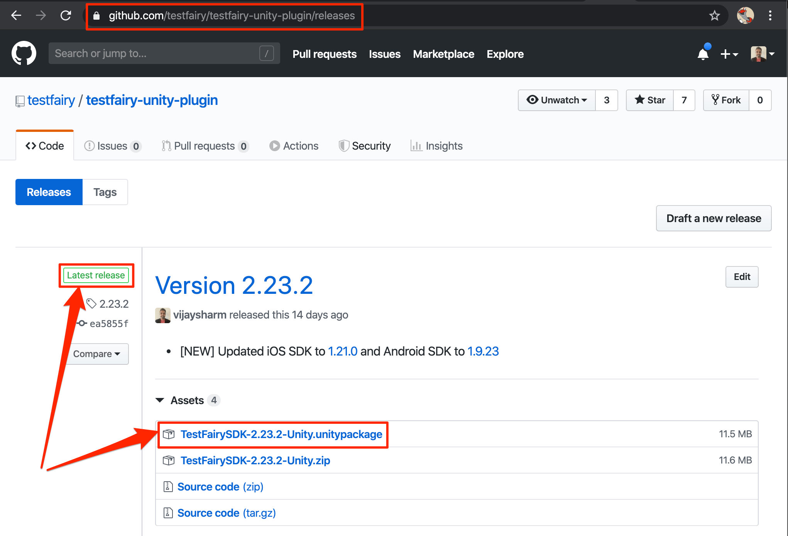This screenshot has height=536, width=788.
Task: Click the Chrome profile avatar icon
Action: coord(745,15)
